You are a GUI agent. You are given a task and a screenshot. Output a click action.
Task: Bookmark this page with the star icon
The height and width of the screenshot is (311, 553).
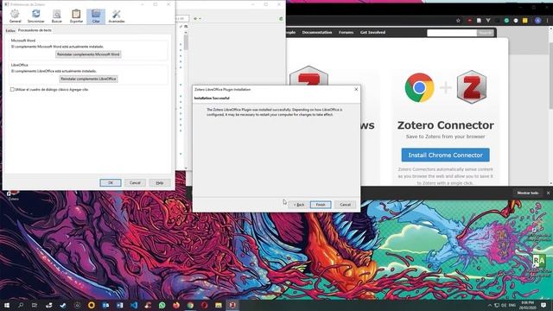coord(458,21)
